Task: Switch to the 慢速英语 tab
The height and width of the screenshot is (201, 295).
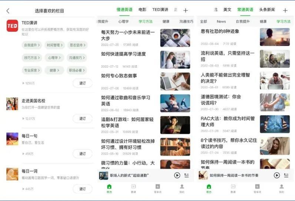Action: tap(124, 10)
